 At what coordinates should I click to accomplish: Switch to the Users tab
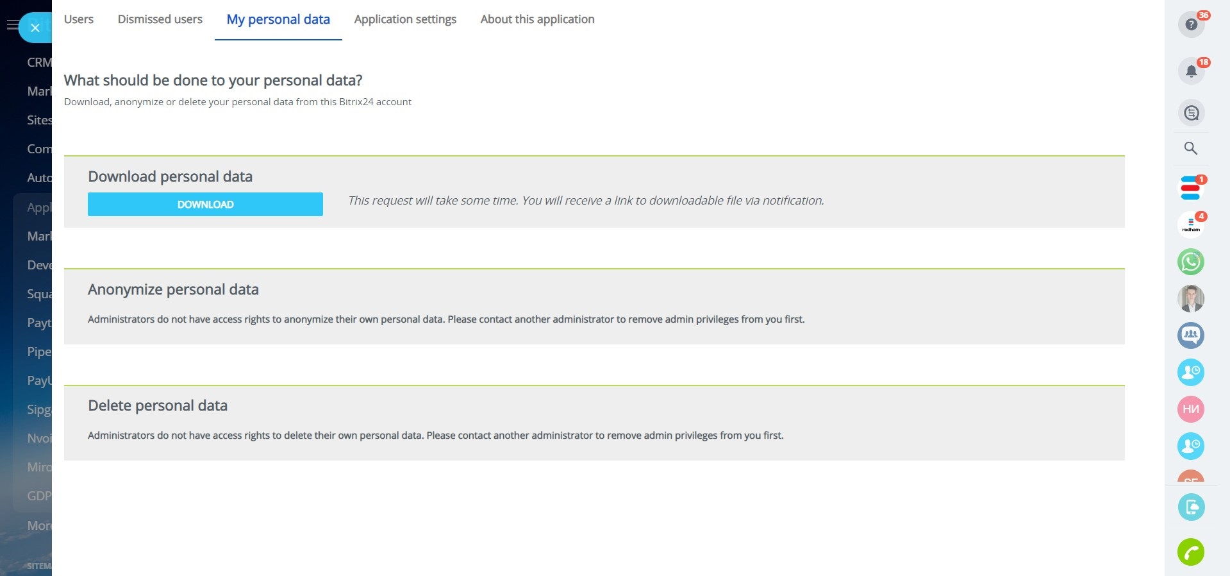tap(79, 19)
